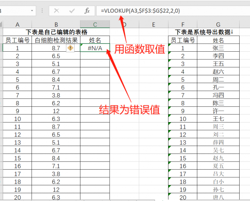Click the Cancel (X) formula button
This screenshot has height=201, width=250.
pos(57,11)
